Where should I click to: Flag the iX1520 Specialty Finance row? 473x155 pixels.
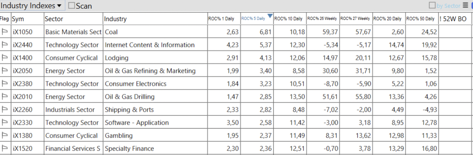click(5, 148)
